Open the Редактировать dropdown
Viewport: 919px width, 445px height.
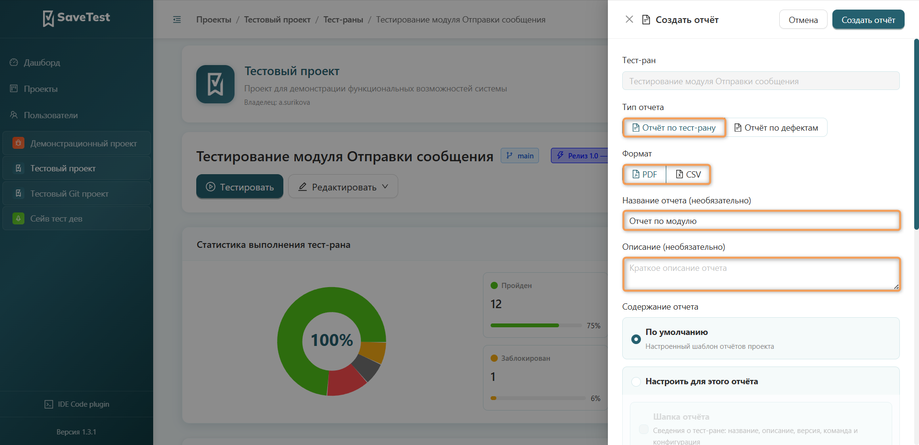point(343,187)
